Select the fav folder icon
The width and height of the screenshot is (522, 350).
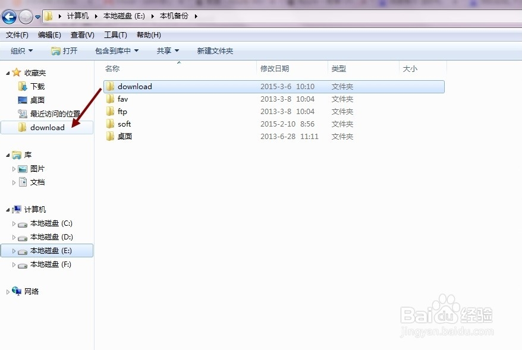pyautogui.click(x=110, y=99)
